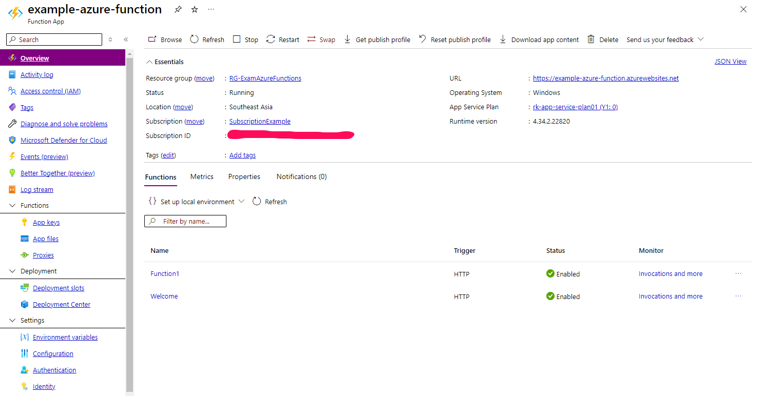The height and width of the screenshot is (396, 762).
Task: Reset publish profile
Action: pos(455,39)
